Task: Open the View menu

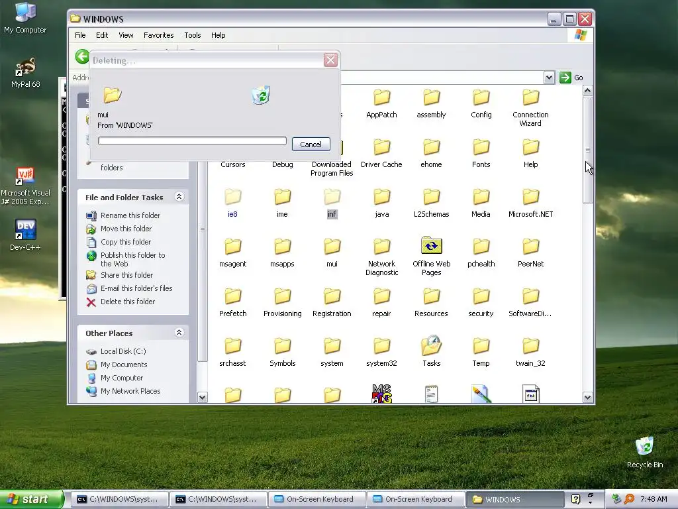Action: pos(126,35)
